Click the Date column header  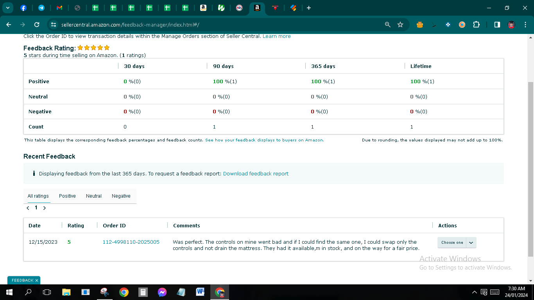[x=34, y=225]
